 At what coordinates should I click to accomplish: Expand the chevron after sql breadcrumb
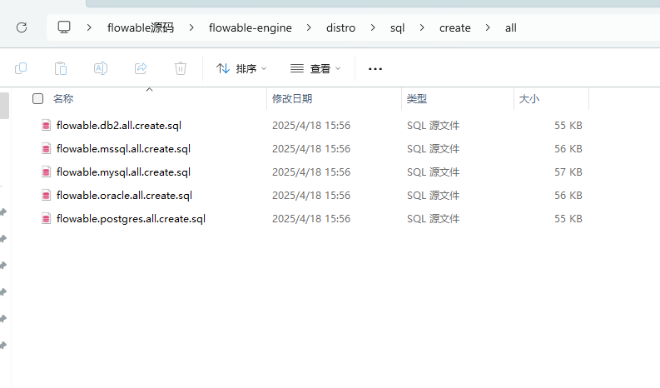click(x=422, y=27)
